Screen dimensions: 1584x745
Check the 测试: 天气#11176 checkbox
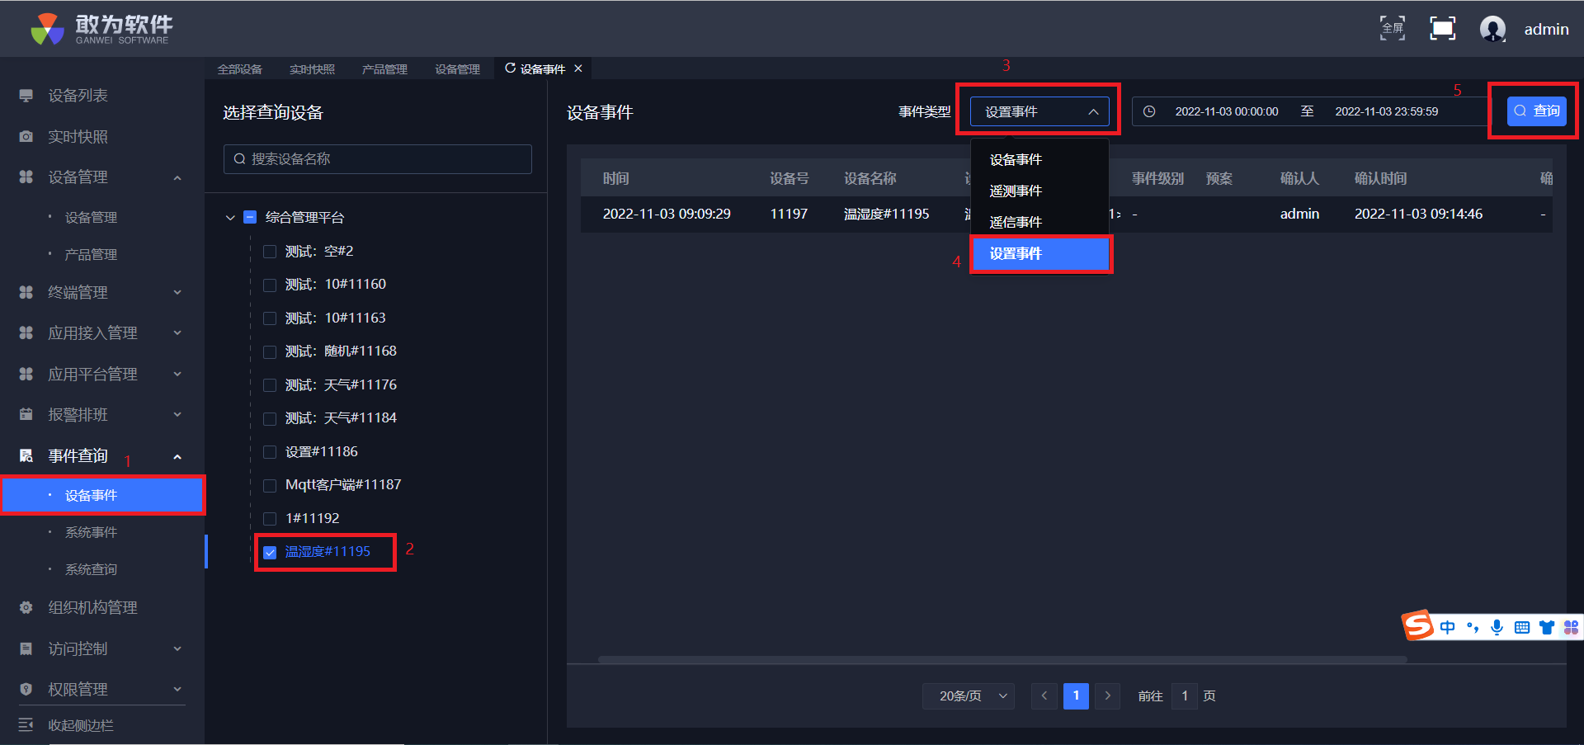[270, 385]
